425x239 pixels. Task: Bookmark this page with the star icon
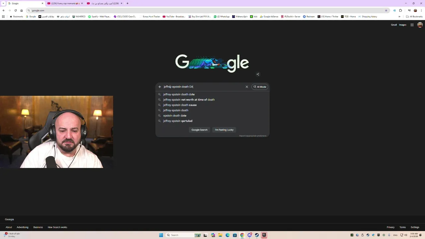coord(386,10)
